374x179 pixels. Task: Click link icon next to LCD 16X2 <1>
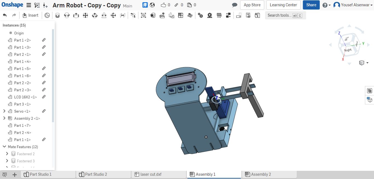44,97
